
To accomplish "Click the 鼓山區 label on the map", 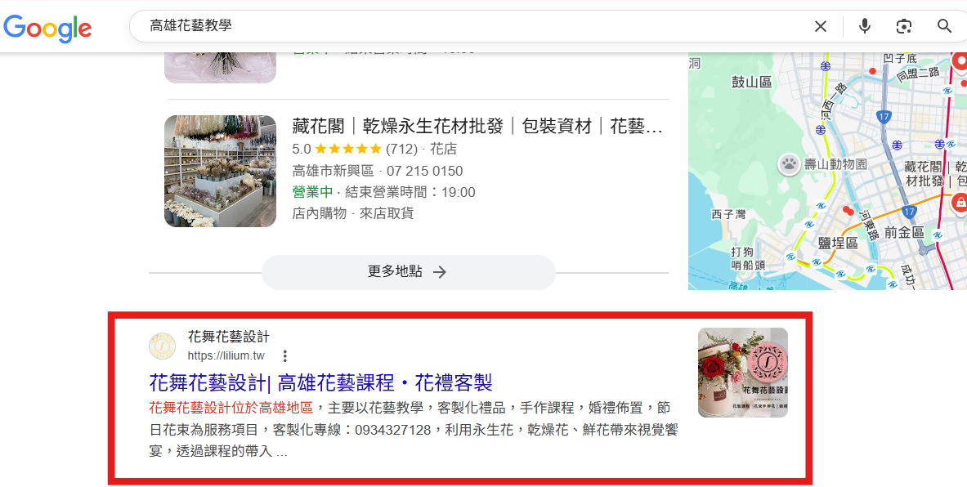I will pyautogui.click(x=751, y=82).
